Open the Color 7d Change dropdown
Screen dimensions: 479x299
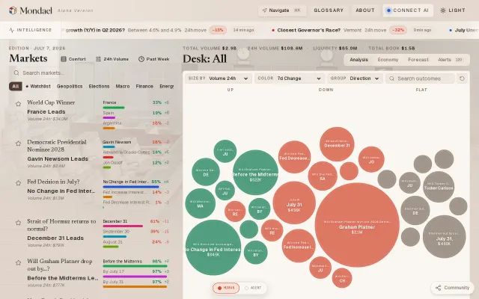(x=290, y=78)
